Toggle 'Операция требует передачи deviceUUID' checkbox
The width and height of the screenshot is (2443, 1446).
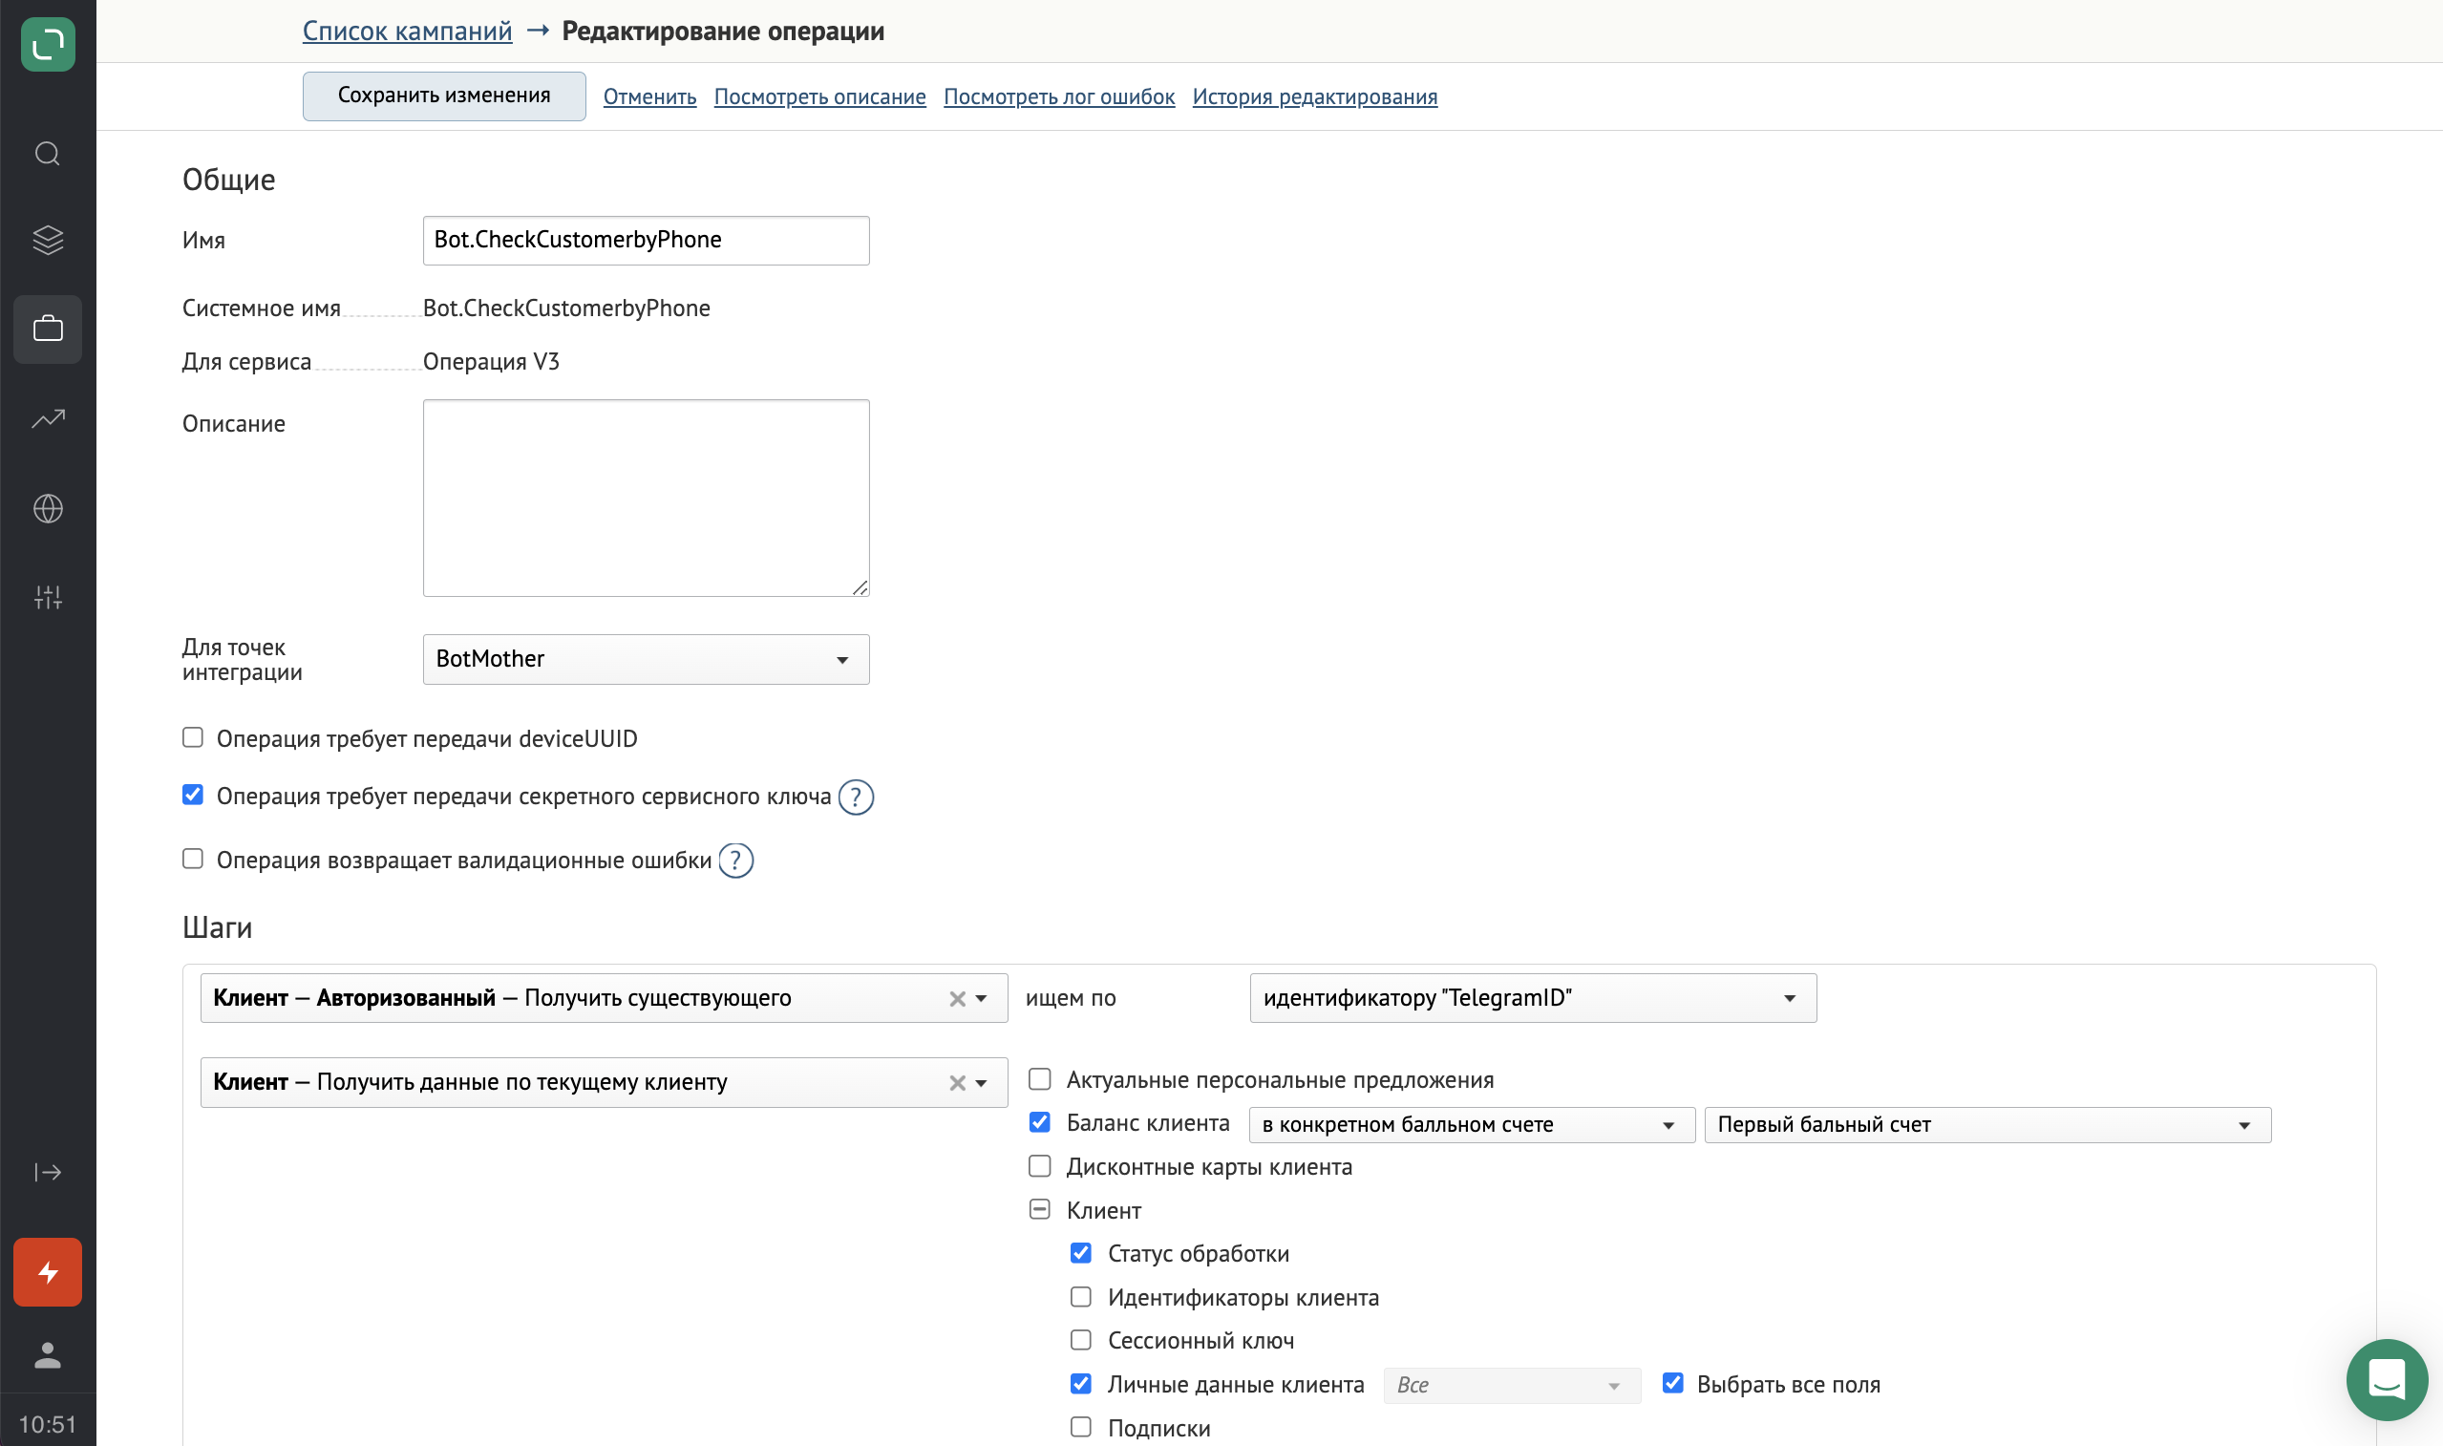click(193, 737)
